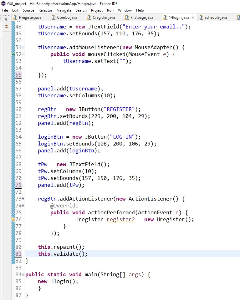Switch to the Combo.java tab
The height and width of the screenshot is (301, 240).
(x=65, y=18)
